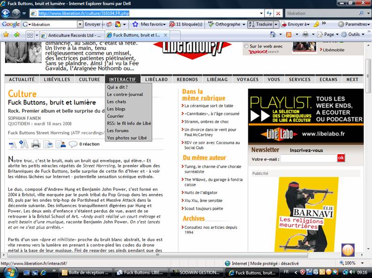Expand the Page dropdown menu

pyautogui.click(x=329, y=35)
